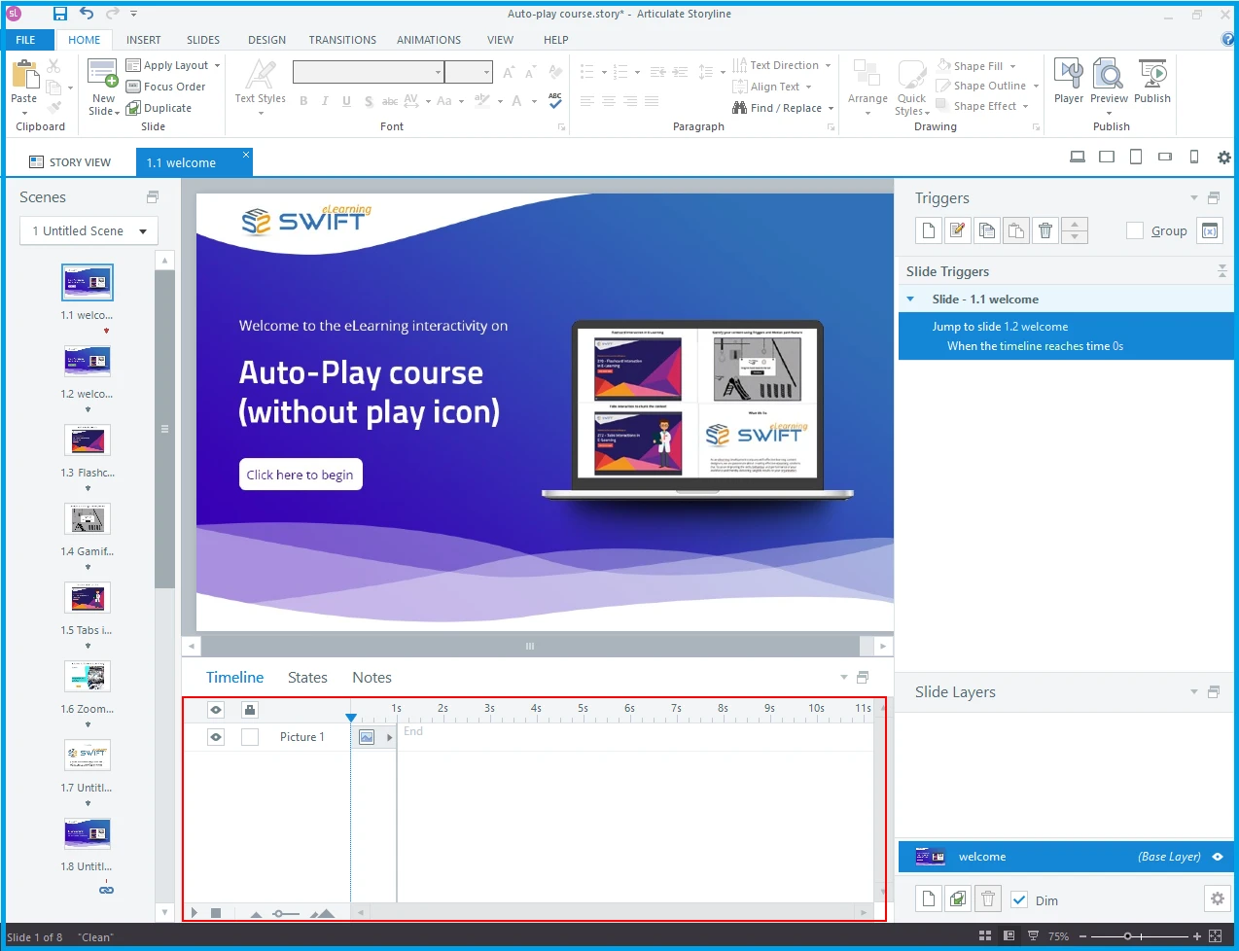The height and width of the screenshot is (951, 1239).
Task: Open the help question mark icon
Action: [x=1227, y=39]
